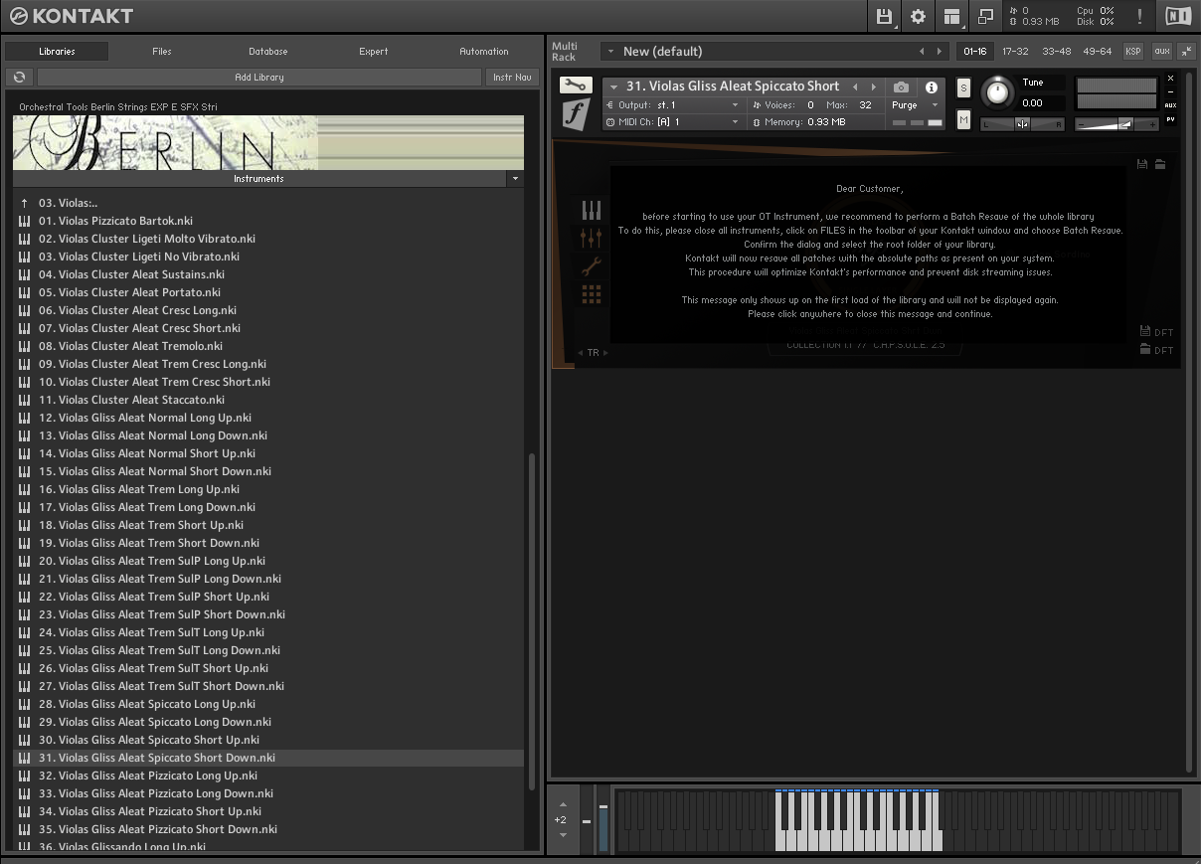Image resolution: width=1201 pixels, height=864 pixels.
Task: Mute the instrument with M button
Action: 963,119
